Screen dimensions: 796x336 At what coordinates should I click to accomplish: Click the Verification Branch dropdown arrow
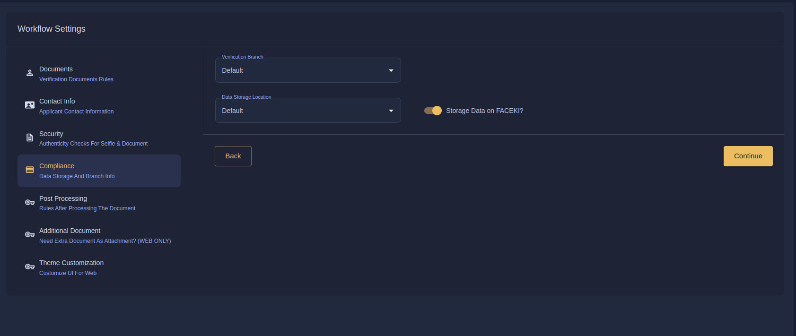391,70
